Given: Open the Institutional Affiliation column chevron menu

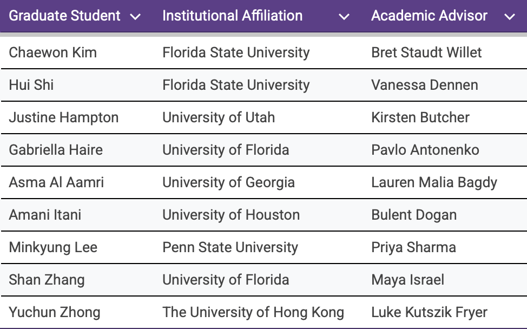Looking at the screenshot, I should pyautogui.click(x=344, y=17).
